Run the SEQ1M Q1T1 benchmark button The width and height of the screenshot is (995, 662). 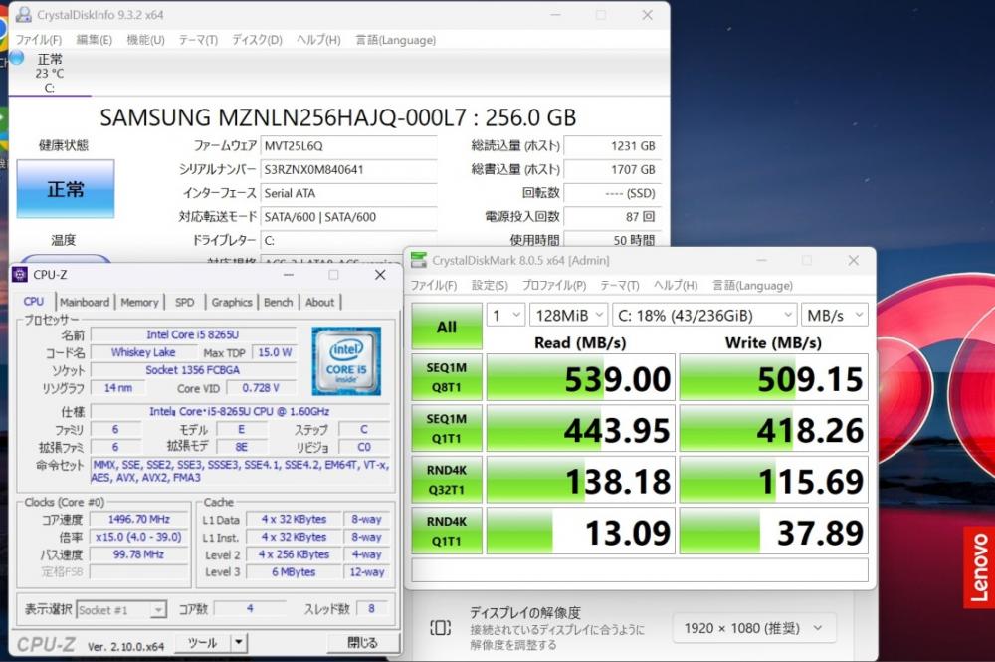[x=447, y=428]
